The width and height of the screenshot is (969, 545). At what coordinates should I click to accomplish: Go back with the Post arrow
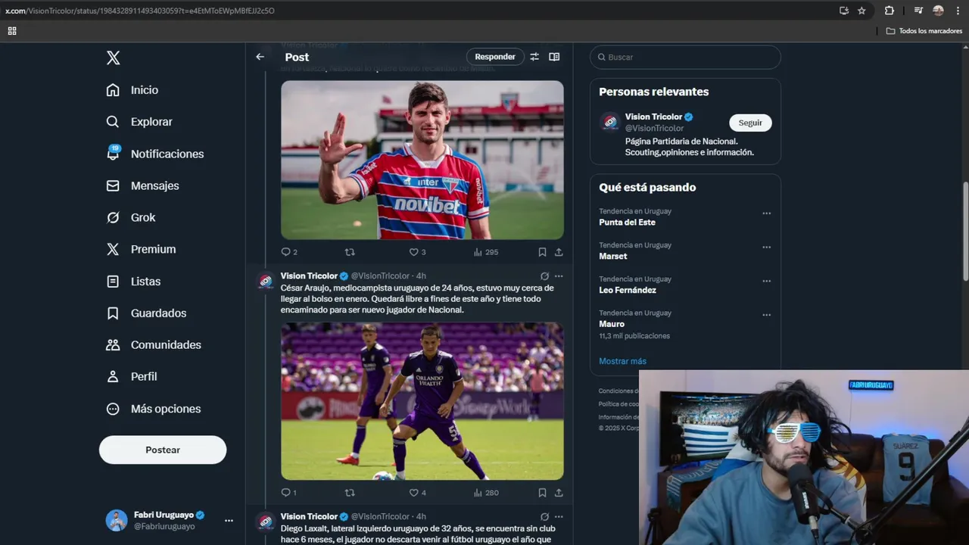(260, 57)
